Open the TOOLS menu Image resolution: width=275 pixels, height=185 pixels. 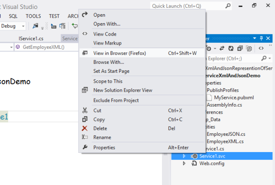33,16
